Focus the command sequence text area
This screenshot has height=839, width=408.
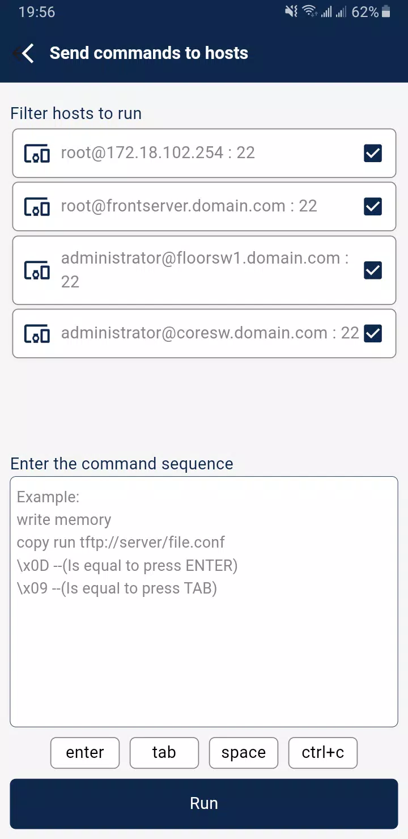point(204,601)
